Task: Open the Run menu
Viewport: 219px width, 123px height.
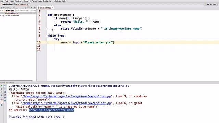Action: 40,1
